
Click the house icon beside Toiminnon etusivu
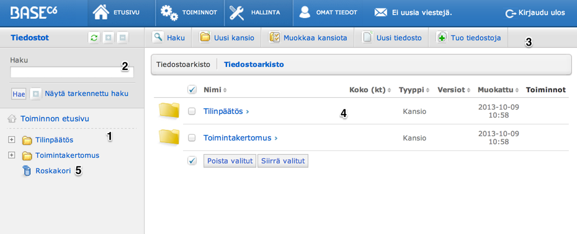pyautogui.click(x=12, y=118)
